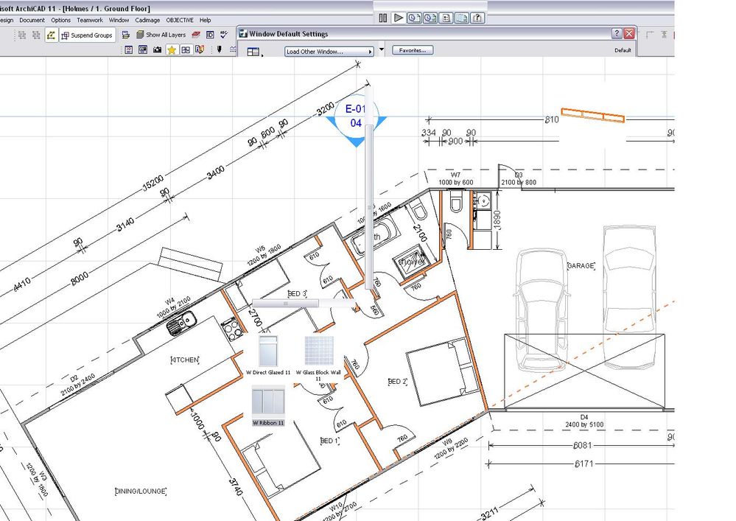
Task: Open the small black arrow dropdown beside Load Other Window
Action: [382, 49]
